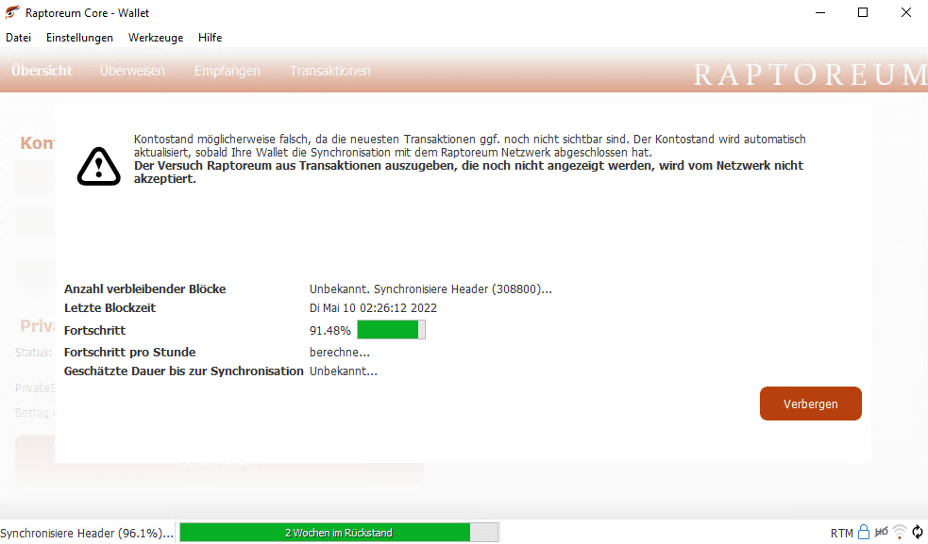Click 'Geschätzte Dauer bis zur Synchronisation' label

click(183, 371)
